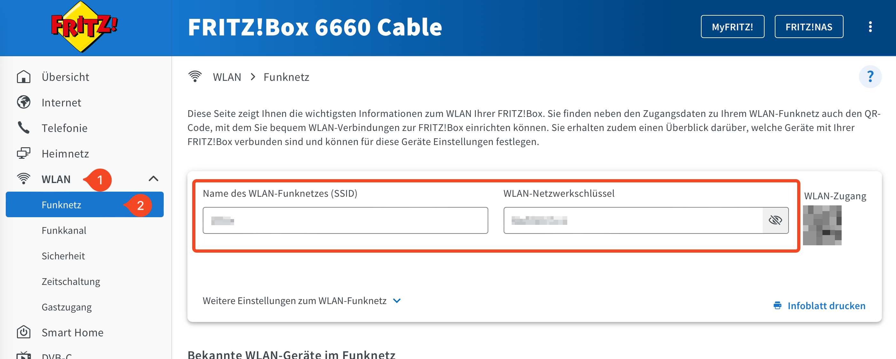Toggle network key visibility eye icon
Screen dimensions: 896x359
(775, 220)
